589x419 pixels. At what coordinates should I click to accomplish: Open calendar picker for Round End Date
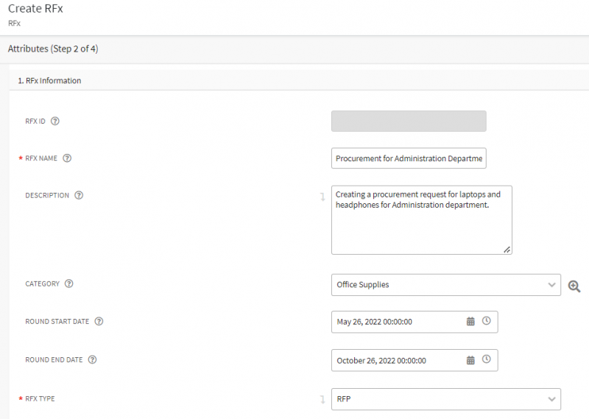470,360
